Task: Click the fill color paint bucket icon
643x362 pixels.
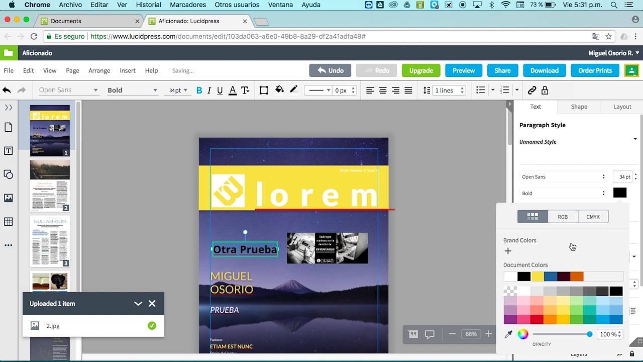Action: [279, 90]
